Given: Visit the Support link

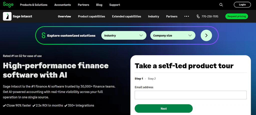Looking at the screenshot, I should [x=114, y=5].
